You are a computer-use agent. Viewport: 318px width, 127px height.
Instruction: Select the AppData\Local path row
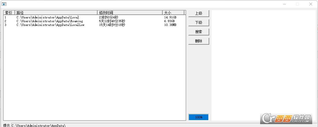(x=48, y=17)
